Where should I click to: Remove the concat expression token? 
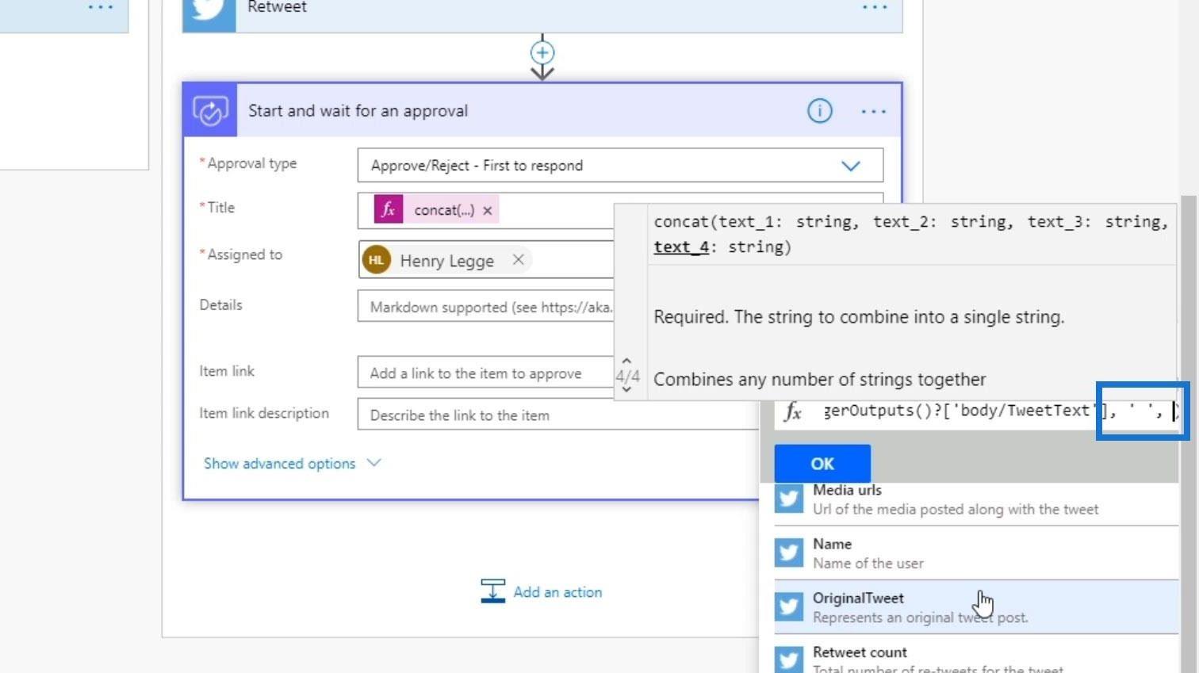pos(488,211)
